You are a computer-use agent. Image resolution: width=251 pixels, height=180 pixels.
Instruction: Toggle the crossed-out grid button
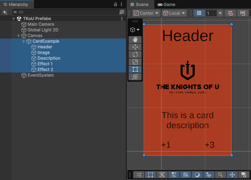coord(186,175)
